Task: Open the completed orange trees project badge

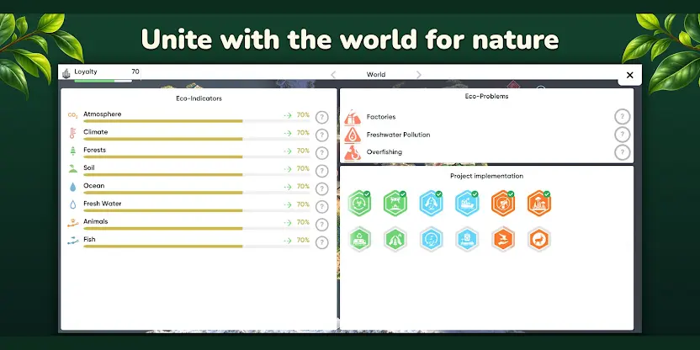Action: [538, 203]
